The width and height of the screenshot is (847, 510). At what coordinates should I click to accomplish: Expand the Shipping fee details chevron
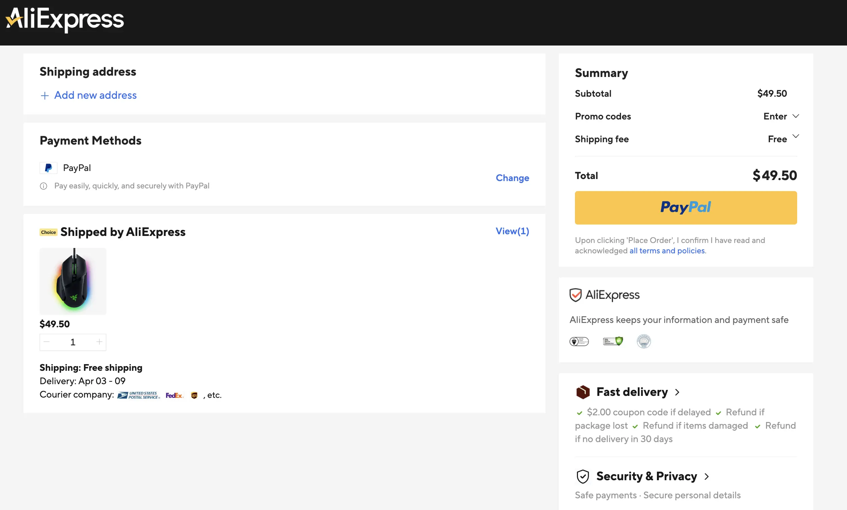tap(795, 137)
